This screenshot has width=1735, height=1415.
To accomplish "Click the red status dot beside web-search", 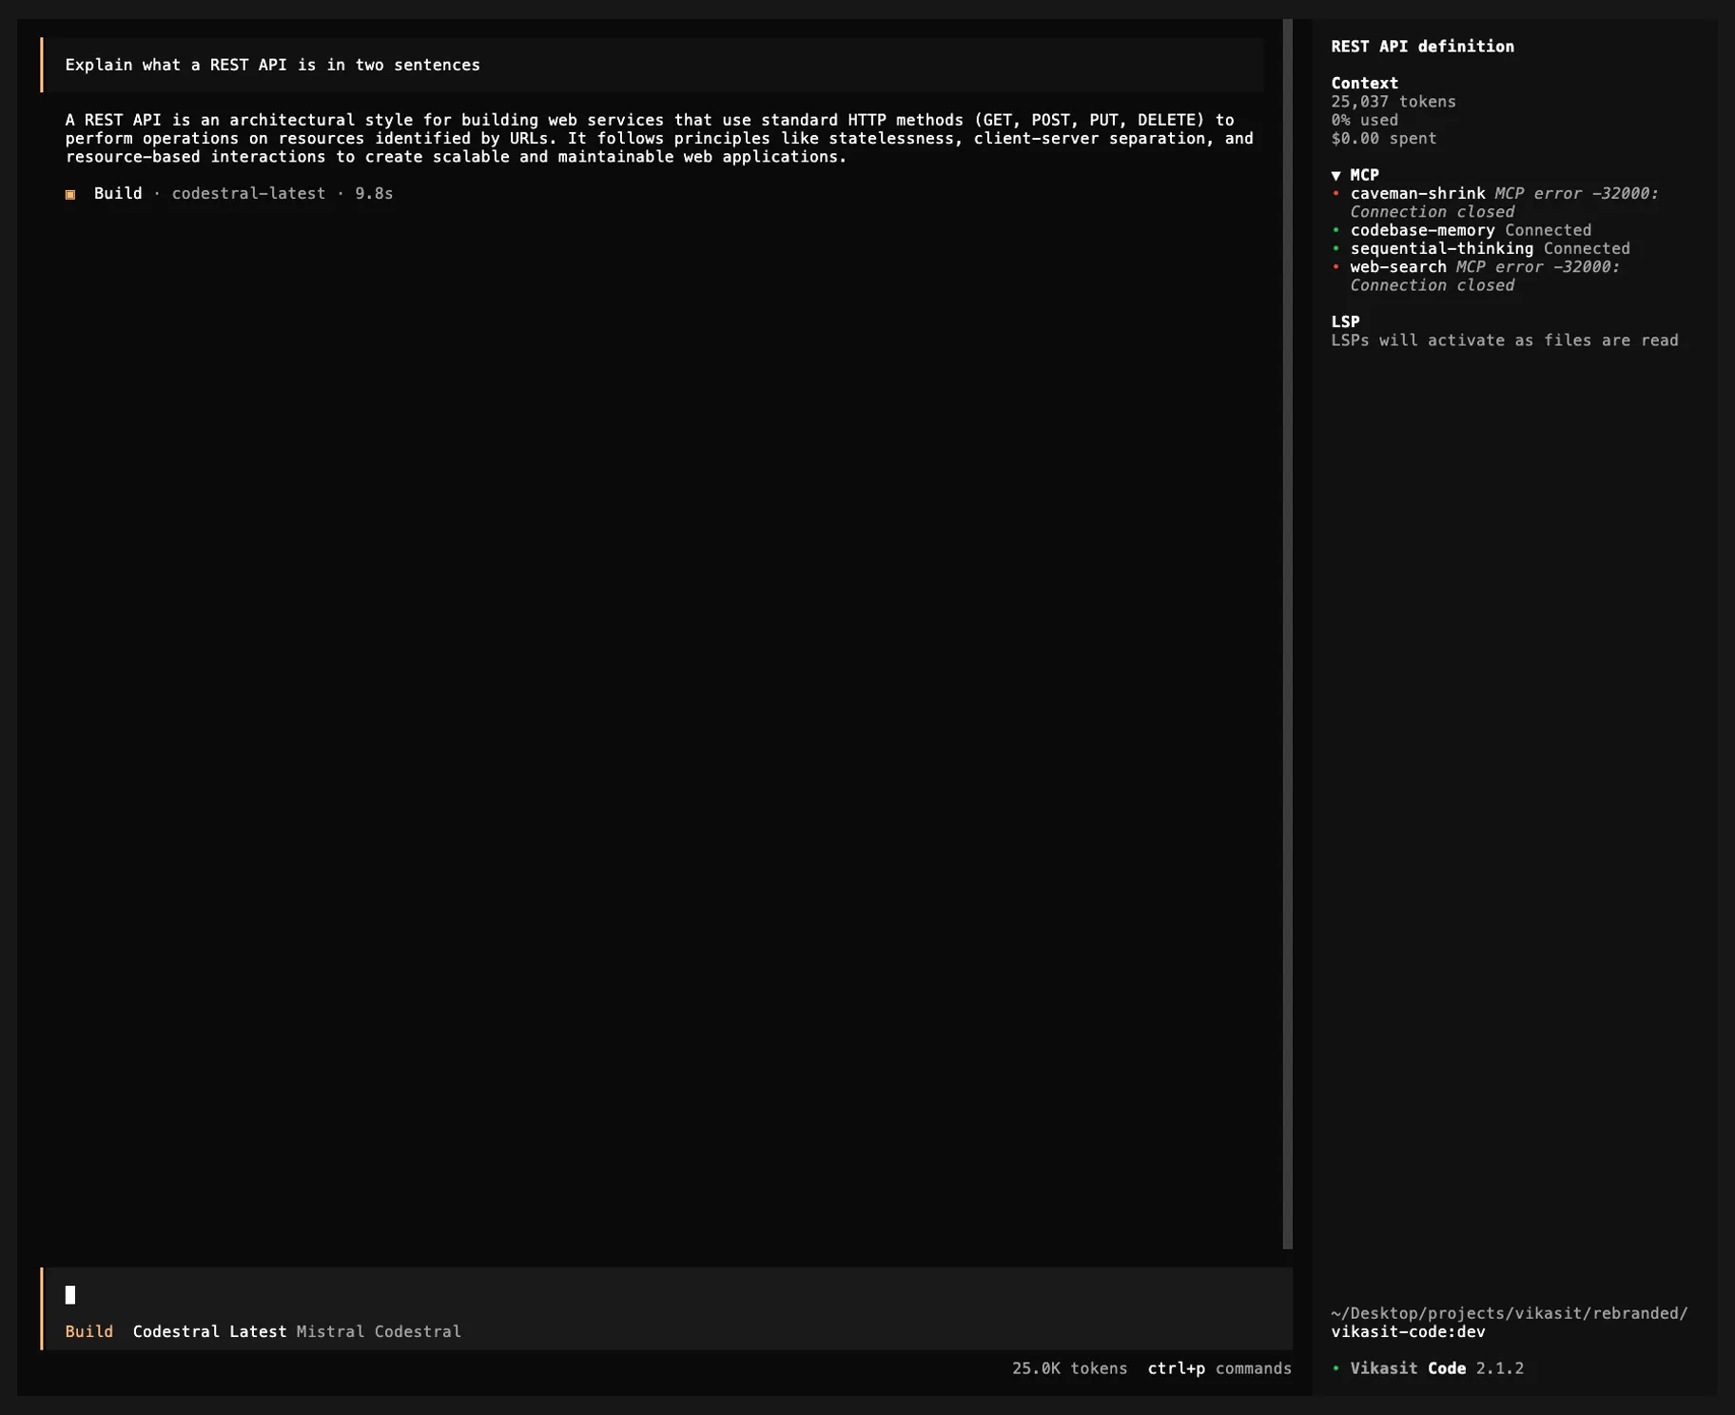I will pos(1335,267).
